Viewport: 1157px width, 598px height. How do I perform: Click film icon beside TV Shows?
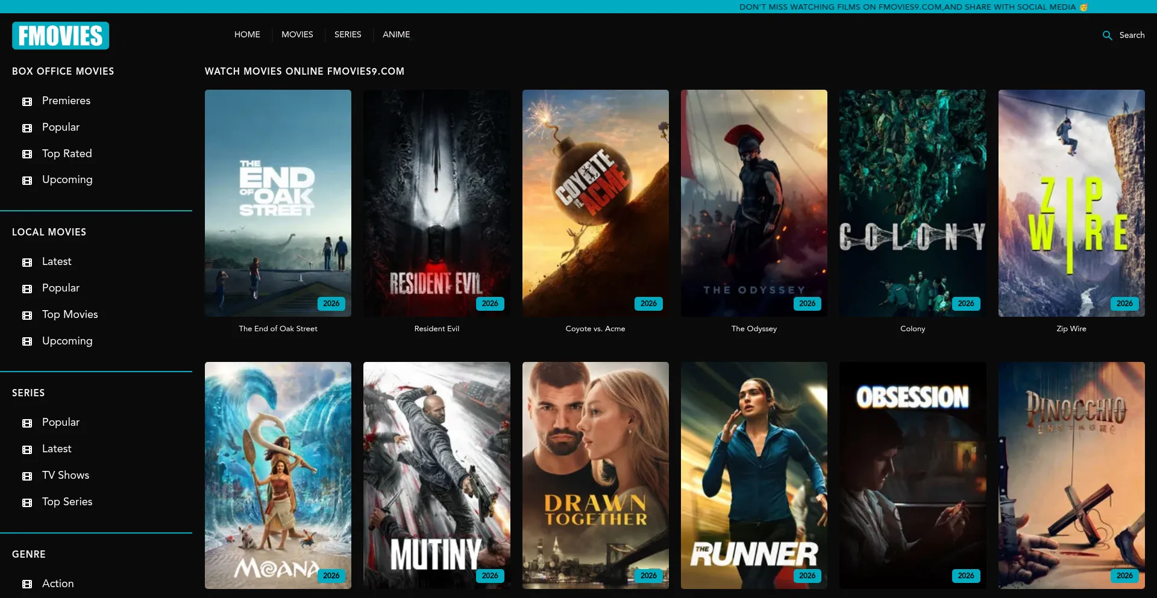pos(27,476)
